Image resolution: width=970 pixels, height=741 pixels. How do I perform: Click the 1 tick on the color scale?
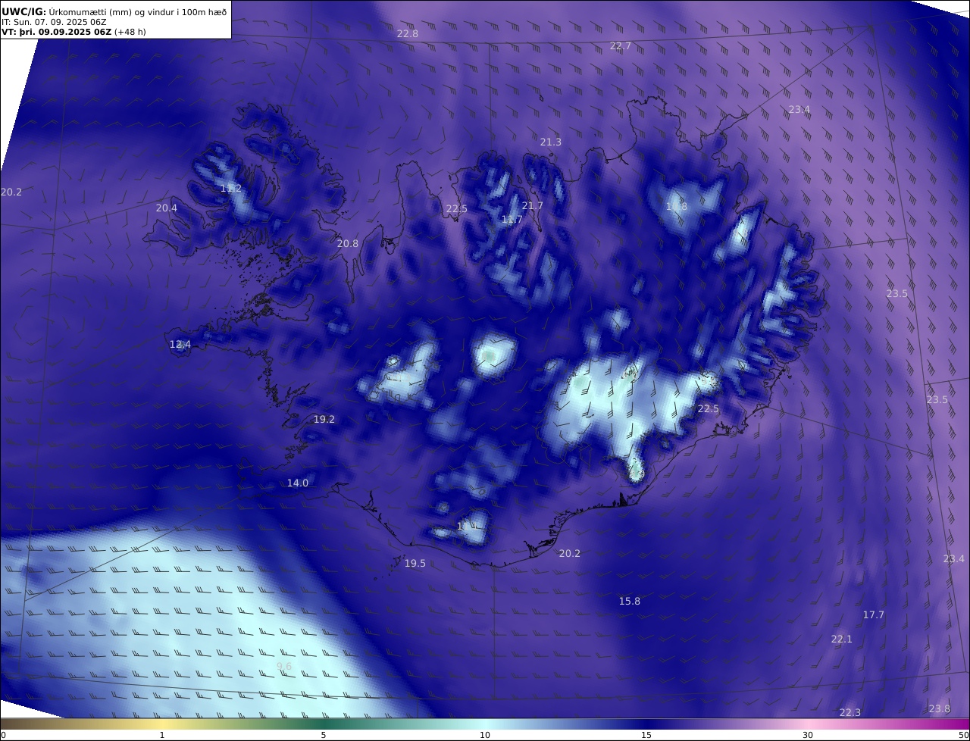pos(162,735)
